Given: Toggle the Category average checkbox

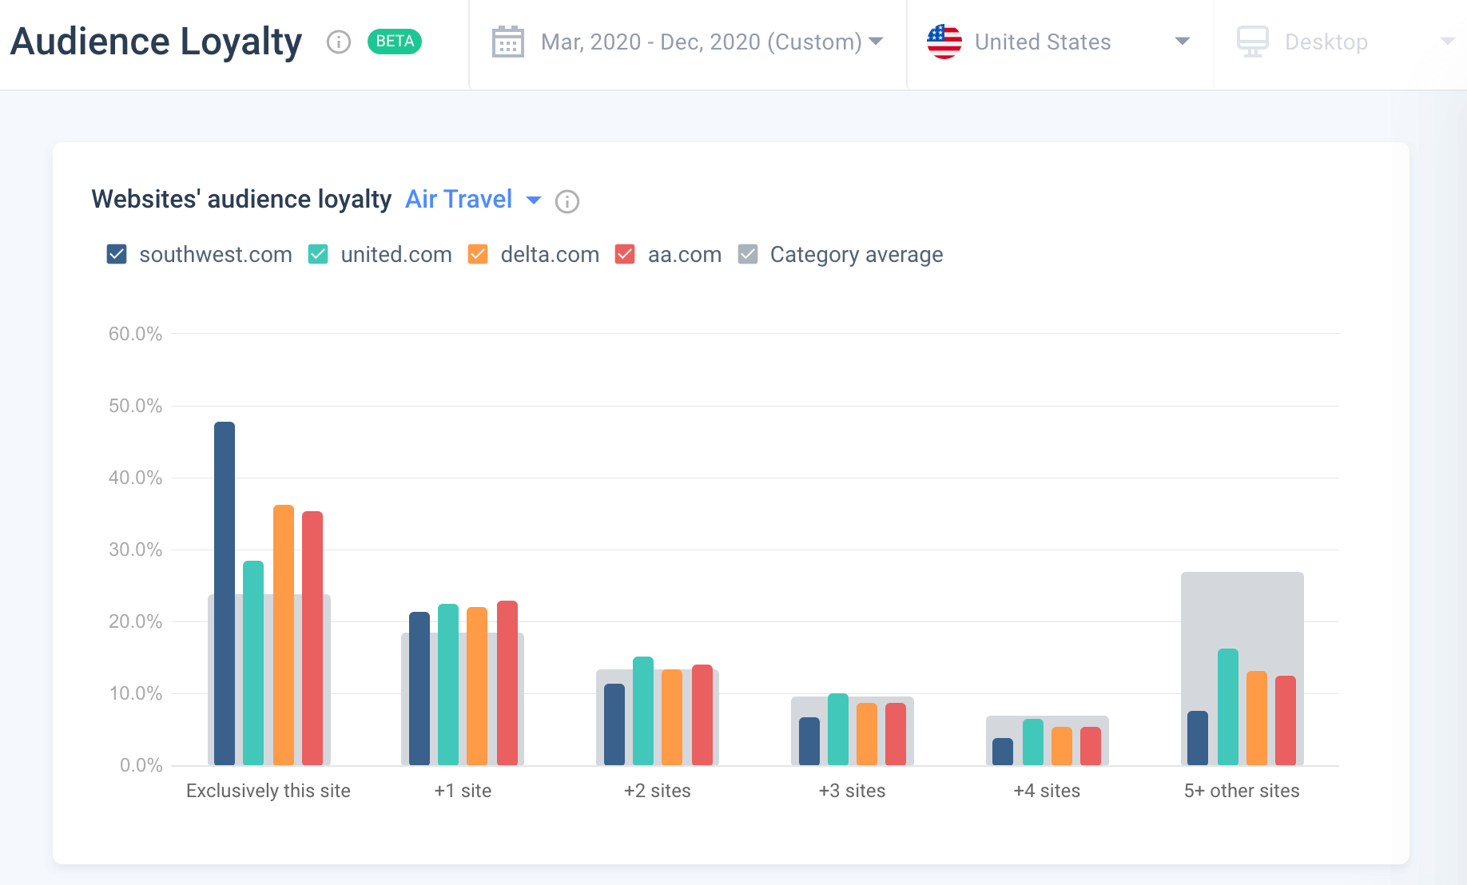Looking at the screenshot, I should click(748, 254).
